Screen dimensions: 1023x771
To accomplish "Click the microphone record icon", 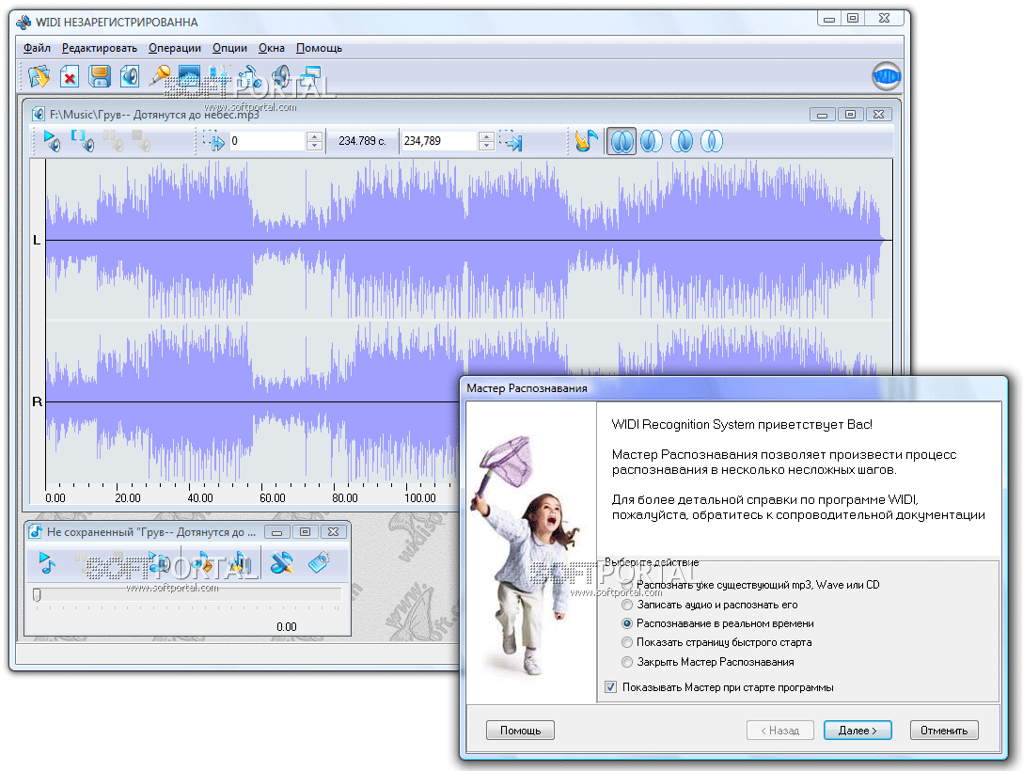I will point(159,77).
